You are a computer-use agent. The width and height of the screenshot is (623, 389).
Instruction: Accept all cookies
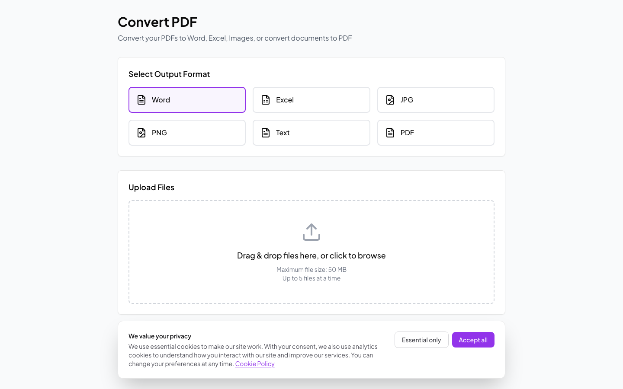point(473,340)
